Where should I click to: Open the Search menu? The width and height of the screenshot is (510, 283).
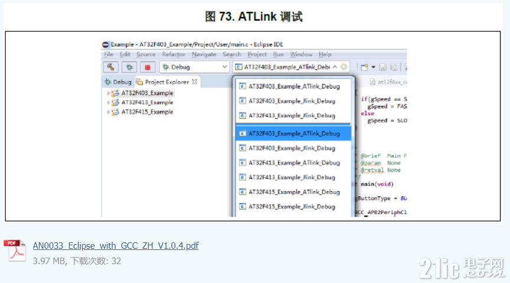(232, 54)
